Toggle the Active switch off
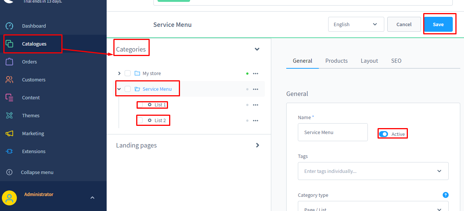 coord(384,134)
